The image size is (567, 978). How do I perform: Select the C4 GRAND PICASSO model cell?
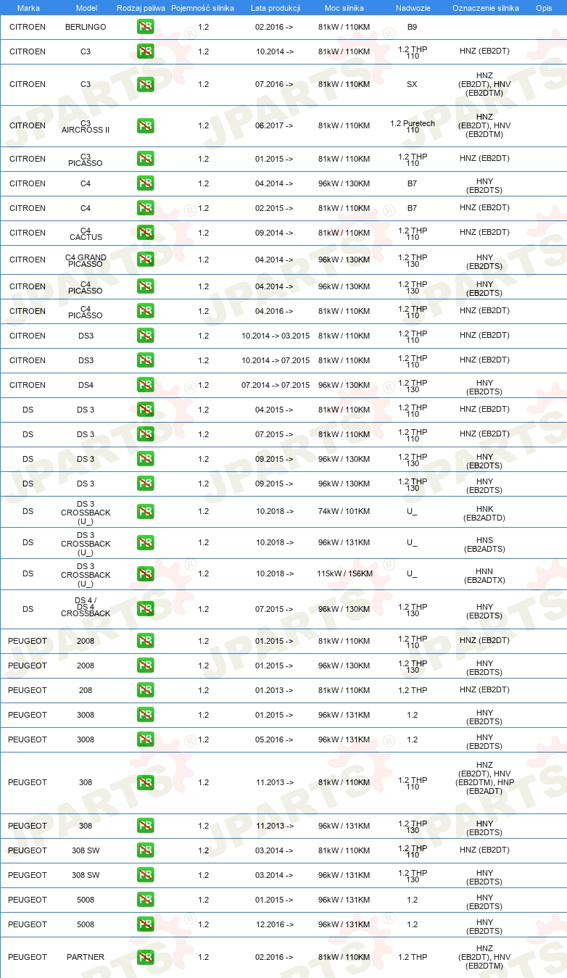(x=86, y=261)
